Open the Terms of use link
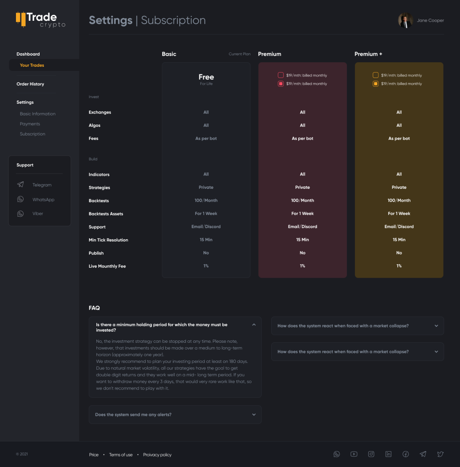Viewport: 460px width, 467px height. click(121, 455)
